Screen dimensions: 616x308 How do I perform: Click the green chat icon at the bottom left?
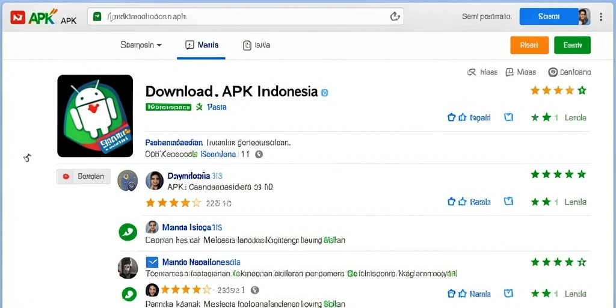tap(129, 294)
